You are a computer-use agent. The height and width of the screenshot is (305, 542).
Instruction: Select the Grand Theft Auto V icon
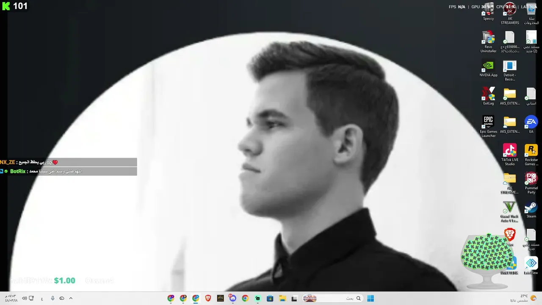[509, 211]
